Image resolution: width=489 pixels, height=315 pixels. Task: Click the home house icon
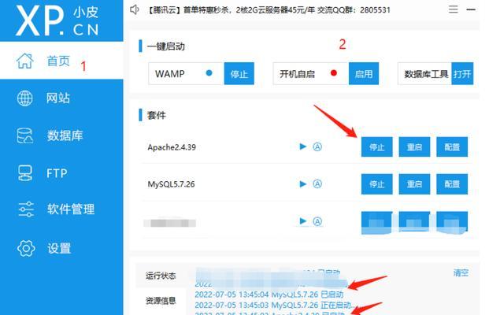25,61
